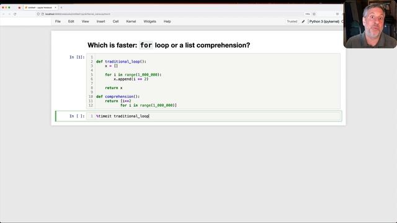Bookmark the page with the star icon
The height and width of the screenshot is (223, 397).
point(314,14)
